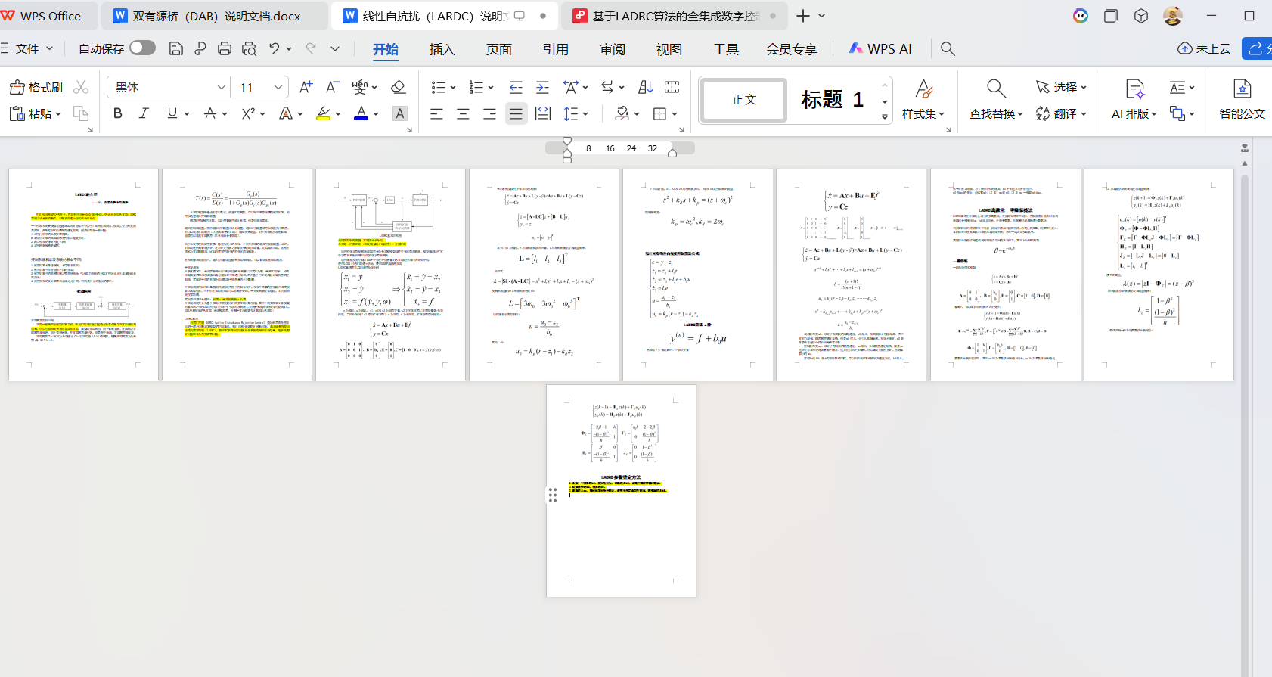Open the font name dropdown 黑体
Image resolution: width=1272 pixels, height=677 pixels.
[222, 87]
